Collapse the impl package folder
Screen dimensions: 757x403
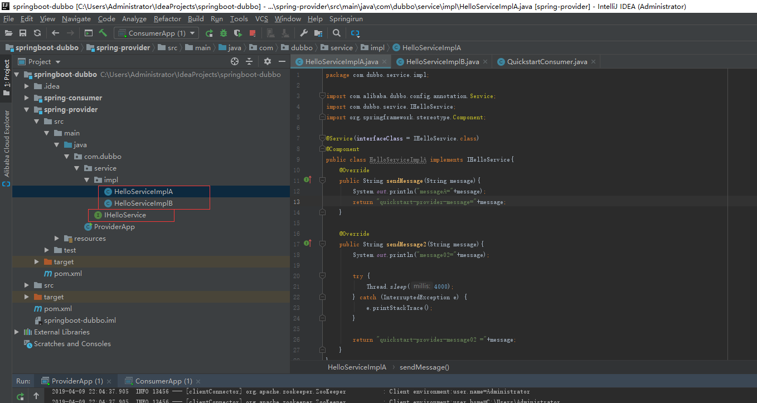coord(87,180)
